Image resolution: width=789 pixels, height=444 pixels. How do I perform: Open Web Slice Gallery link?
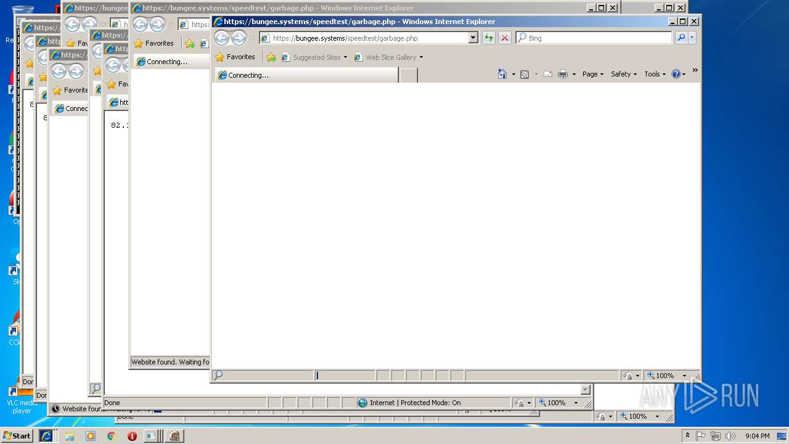click(x=388, y=57)
